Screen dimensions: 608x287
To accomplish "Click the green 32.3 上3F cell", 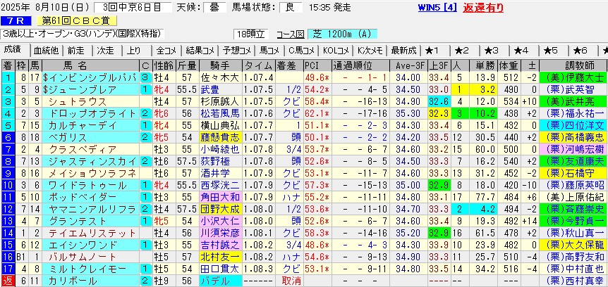I will (x=439, y=113).
